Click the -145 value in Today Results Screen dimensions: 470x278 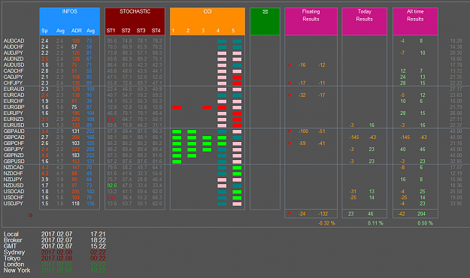[354, 137]
